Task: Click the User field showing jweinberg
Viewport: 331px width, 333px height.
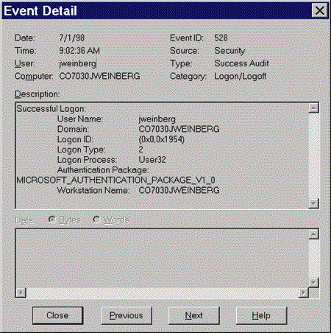Action: (78, 63)
